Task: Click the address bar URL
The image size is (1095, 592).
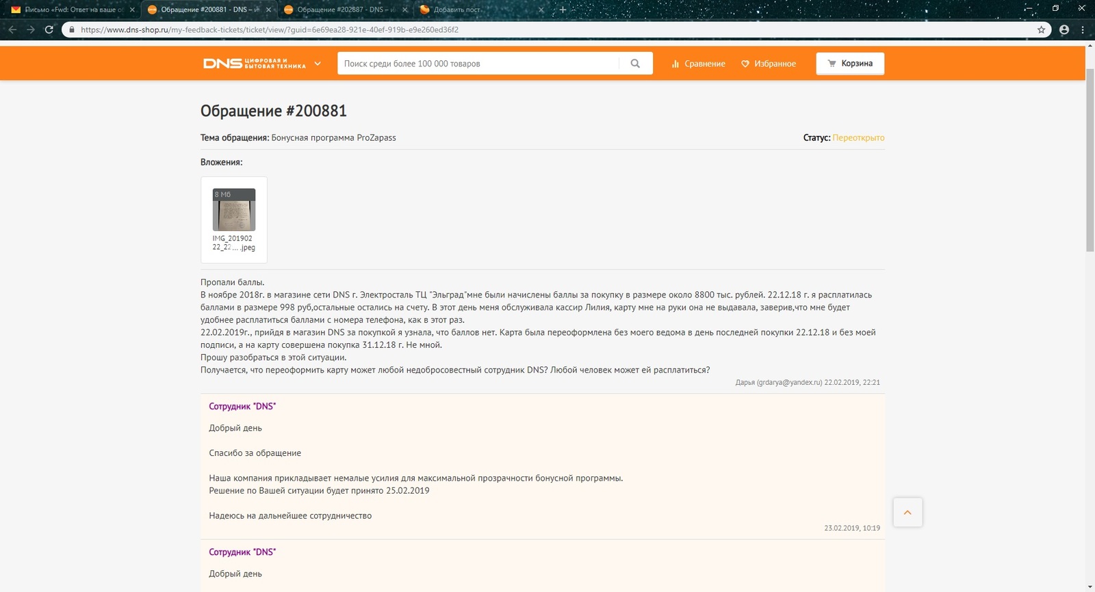Action: [270, 29]
